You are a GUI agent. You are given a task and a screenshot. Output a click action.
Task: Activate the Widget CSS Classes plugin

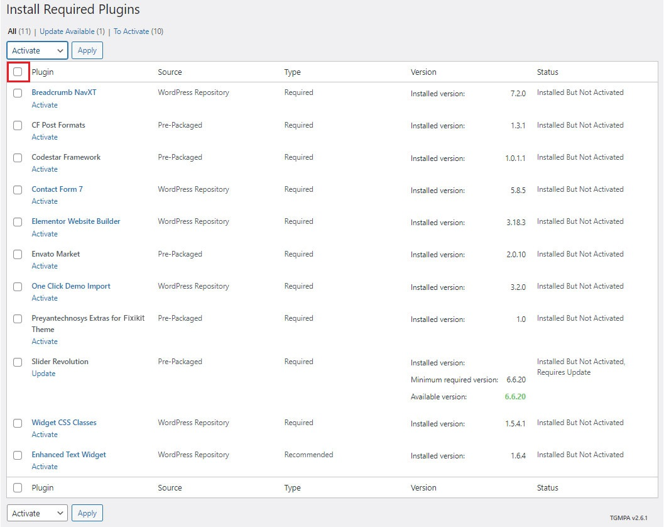click(x=45, y=435)
